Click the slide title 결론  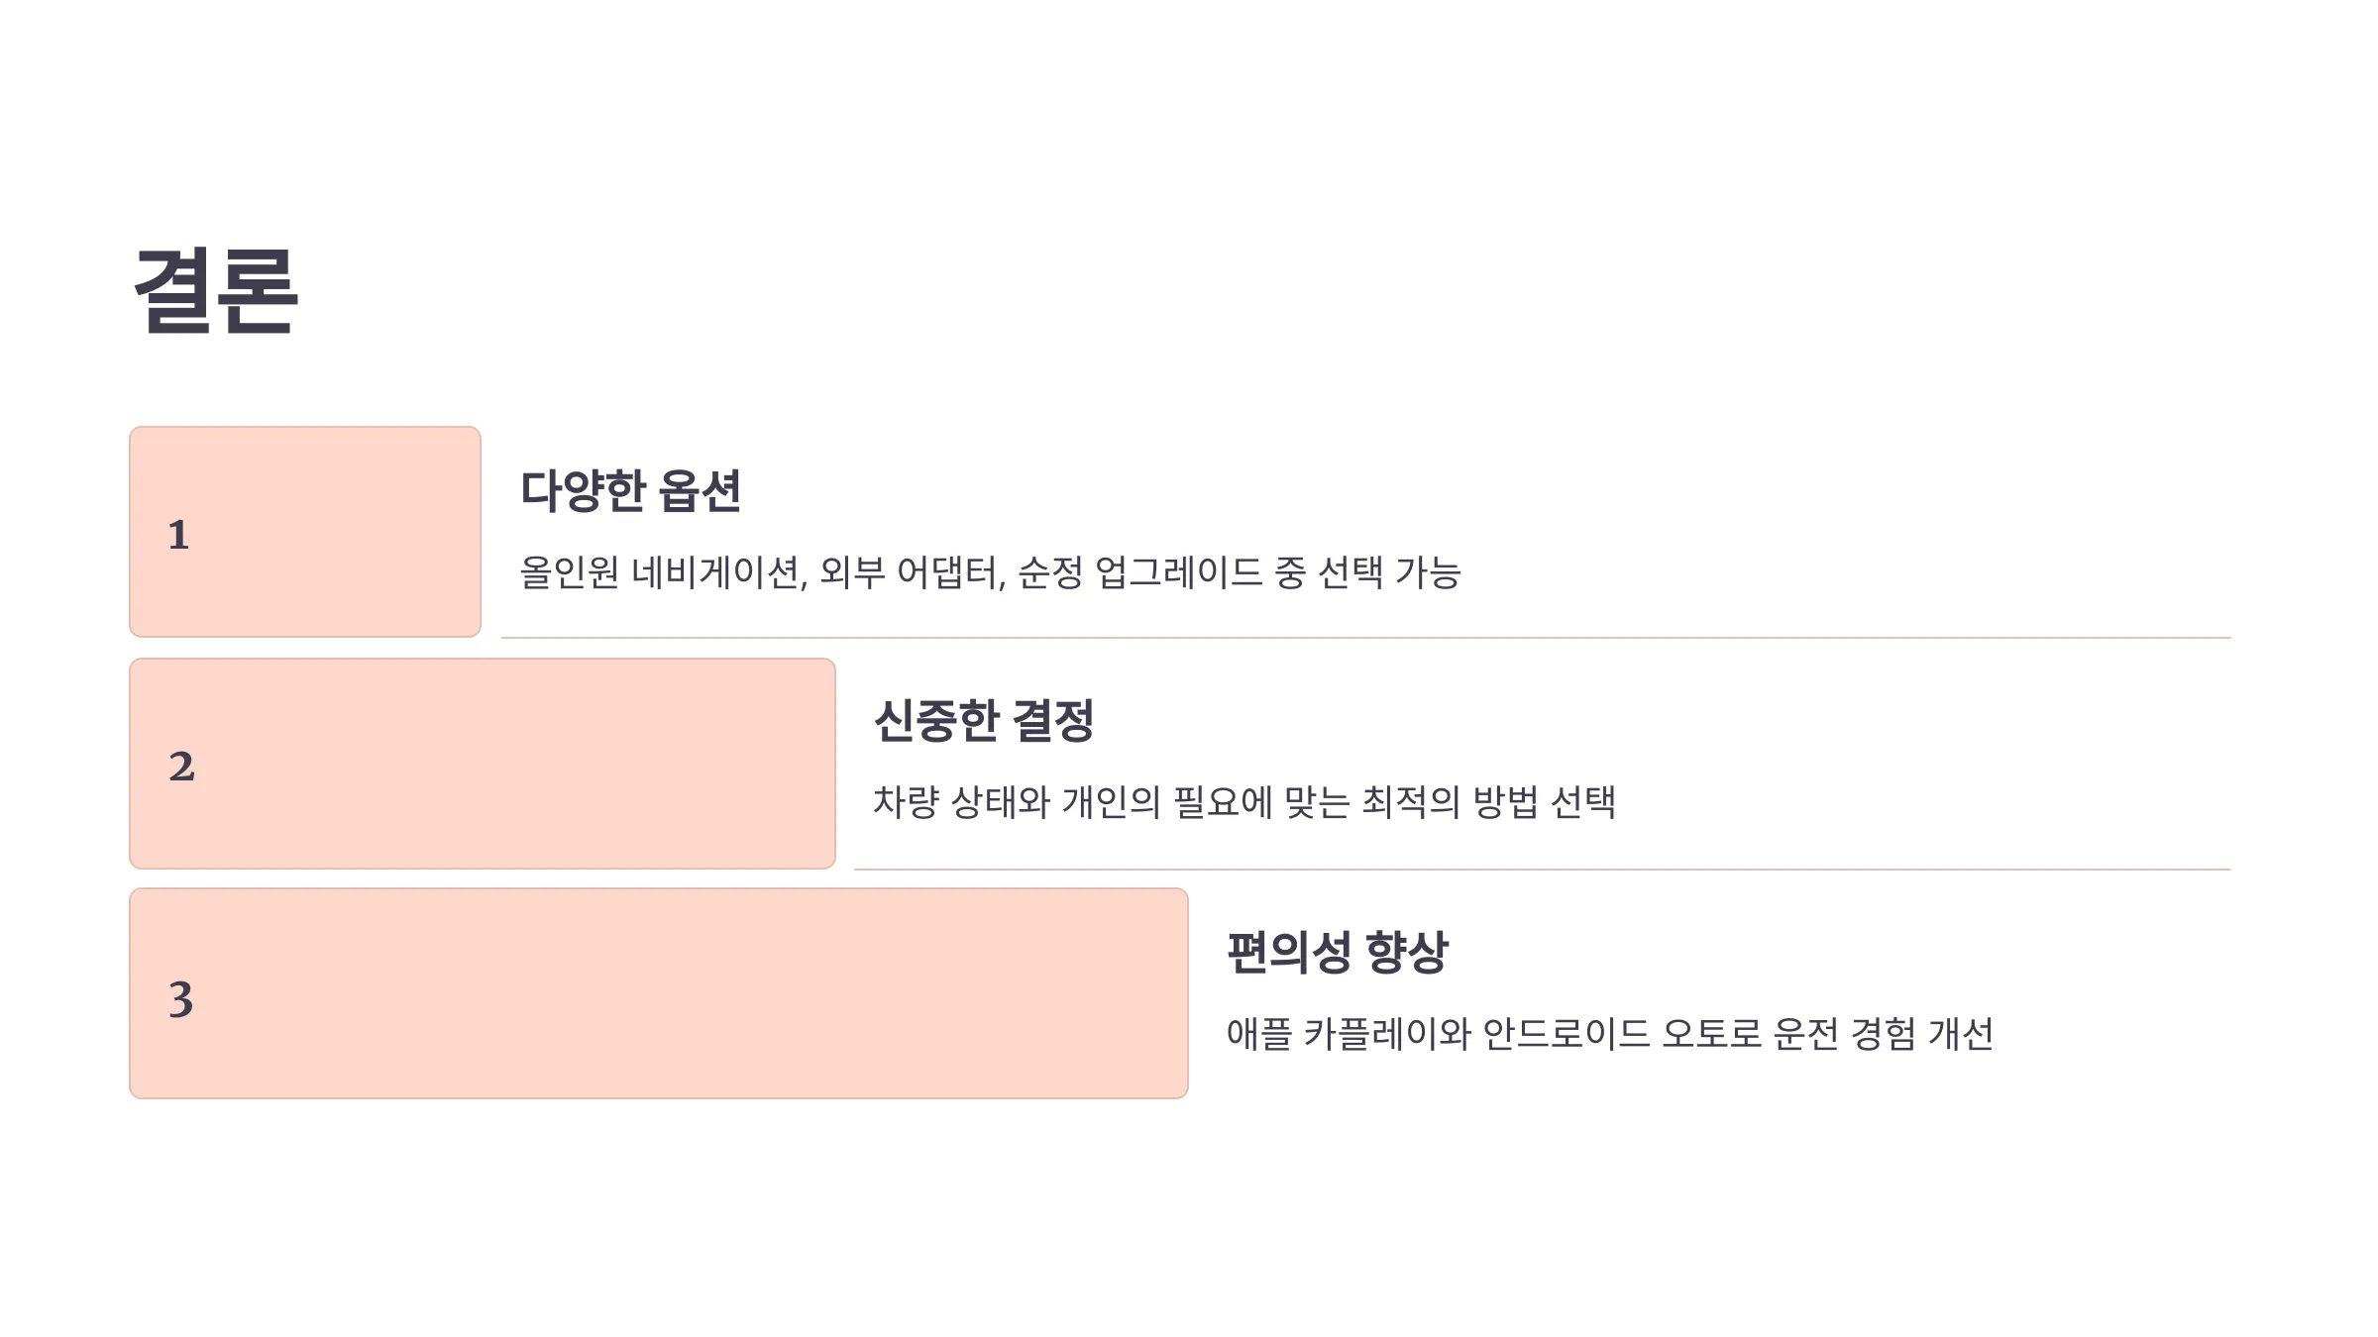(x=216, y=290)
